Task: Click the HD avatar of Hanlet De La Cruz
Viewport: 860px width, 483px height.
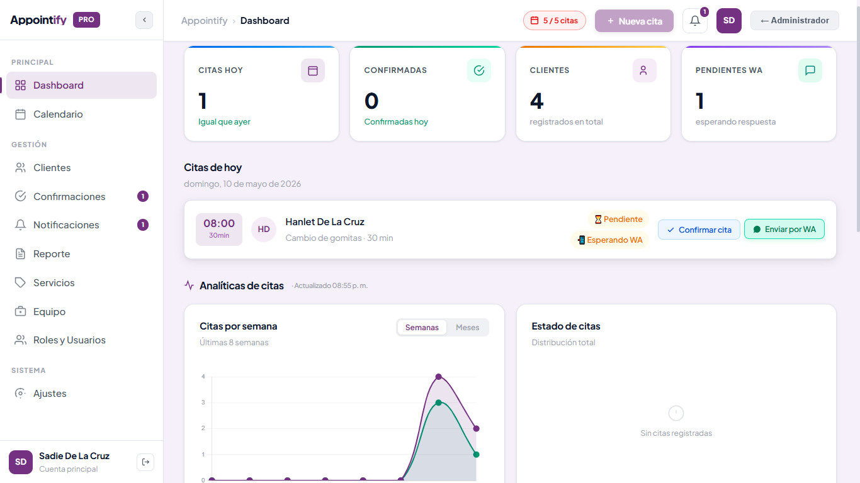Action: 264,230
